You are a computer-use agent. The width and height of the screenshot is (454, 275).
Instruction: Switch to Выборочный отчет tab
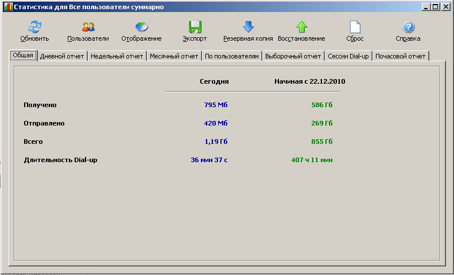coord(293,56)
